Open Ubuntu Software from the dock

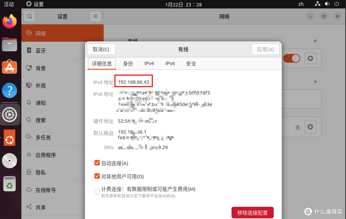(9, 67)
